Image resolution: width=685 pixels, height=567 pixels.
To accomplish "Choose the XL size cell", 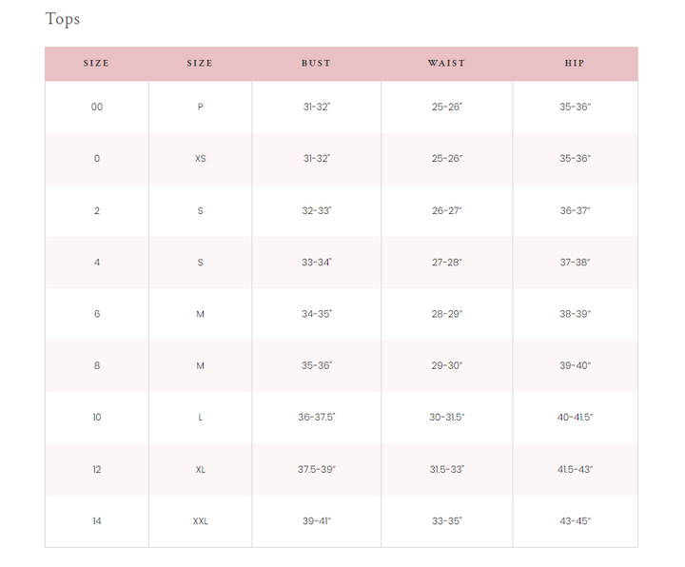I will pos(200,470).
